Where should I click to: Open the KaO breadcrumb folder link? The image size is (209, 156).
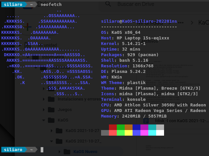coord(204,23)
